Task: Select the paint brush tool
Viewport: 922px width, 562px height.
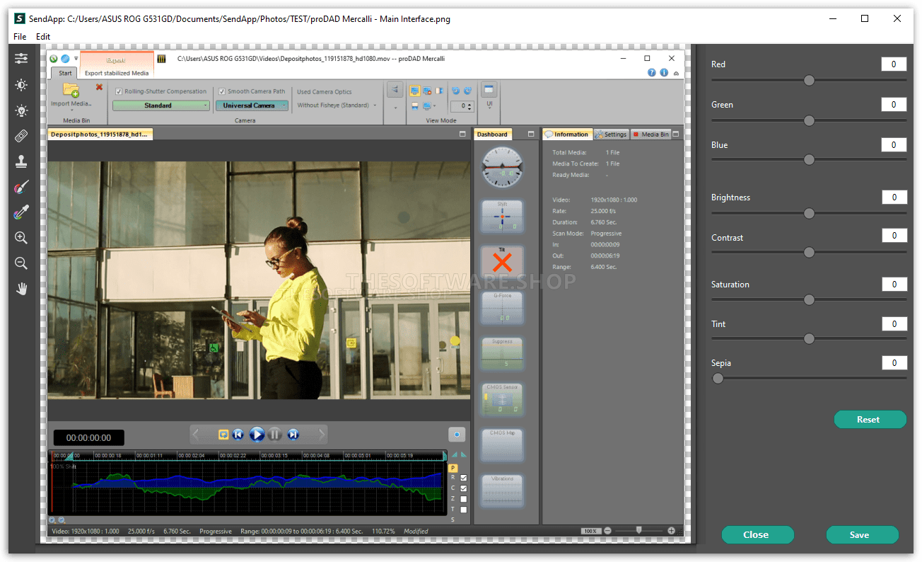Action: click(21, 187)
